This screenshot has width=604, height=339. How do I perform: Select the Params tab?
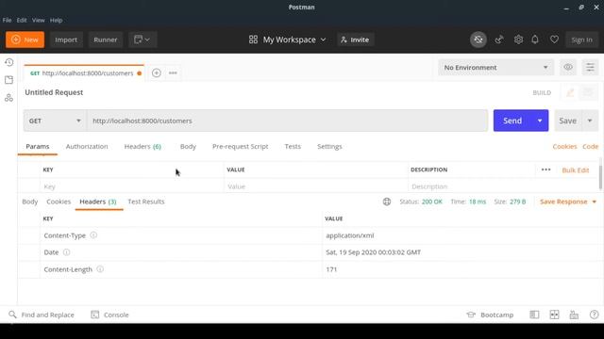click(x=38, y=147)
